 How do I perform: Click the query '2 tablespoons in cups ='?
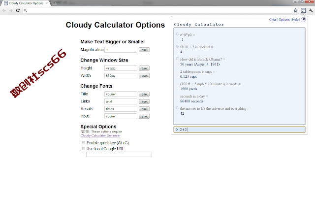click(x=198, y=71)
